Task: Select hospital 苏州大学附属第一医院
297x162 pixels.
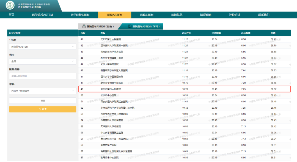Action: 112,58
